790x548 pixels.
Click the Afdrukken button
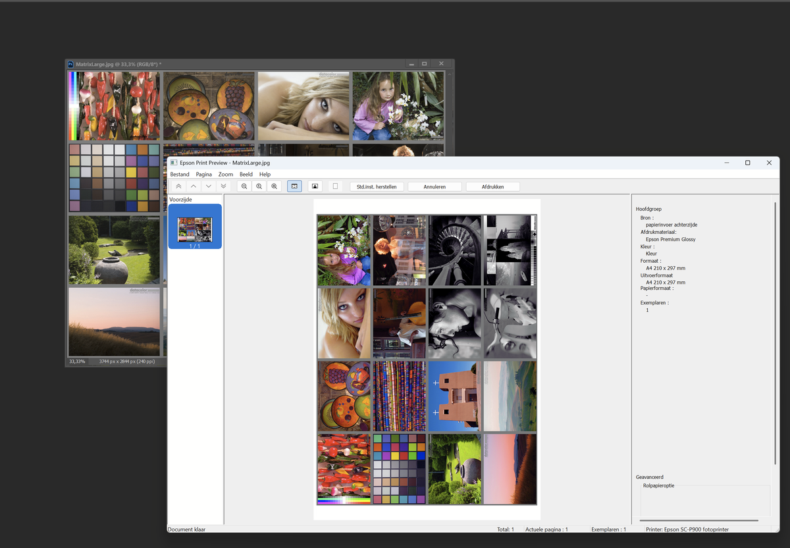pos(492,187)
